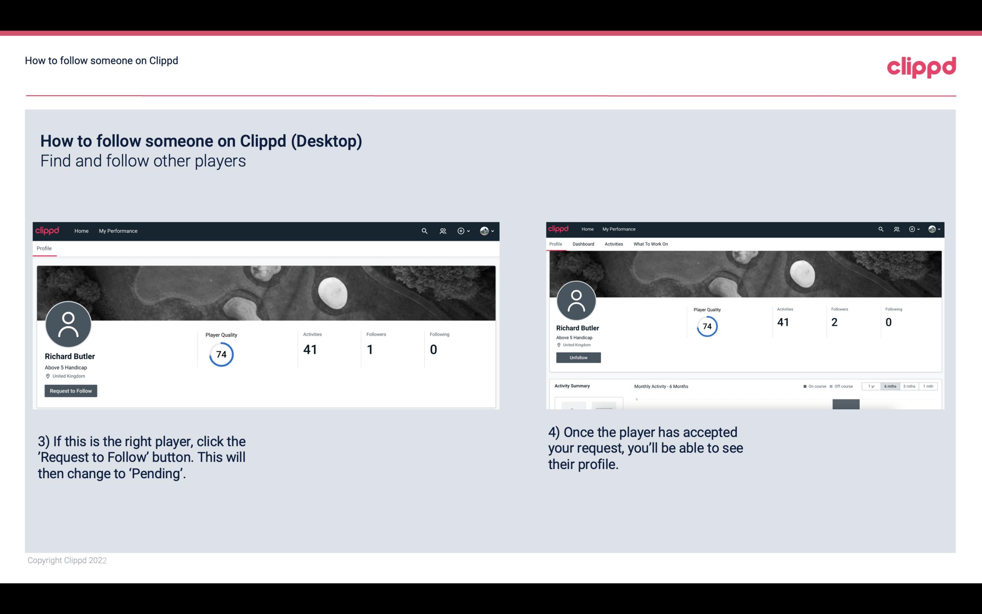Screen dimensions: 982x614
Task: Click the 'Unfollow' button on accepted profile
Action: 578,357
